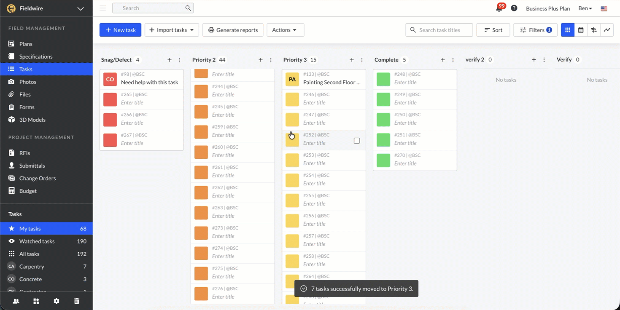Open trash icon in sidebar footer
This screenshot has height=310, width=620.
click(x=77, y=301)
